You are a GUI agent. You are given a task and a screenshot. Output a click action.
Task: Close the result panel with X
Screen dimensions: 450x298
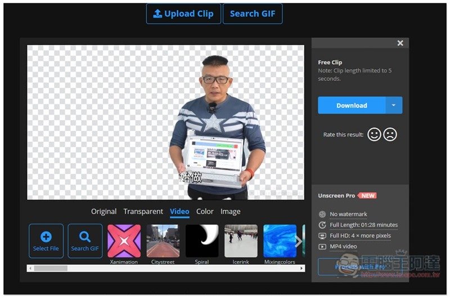[400, 43]
